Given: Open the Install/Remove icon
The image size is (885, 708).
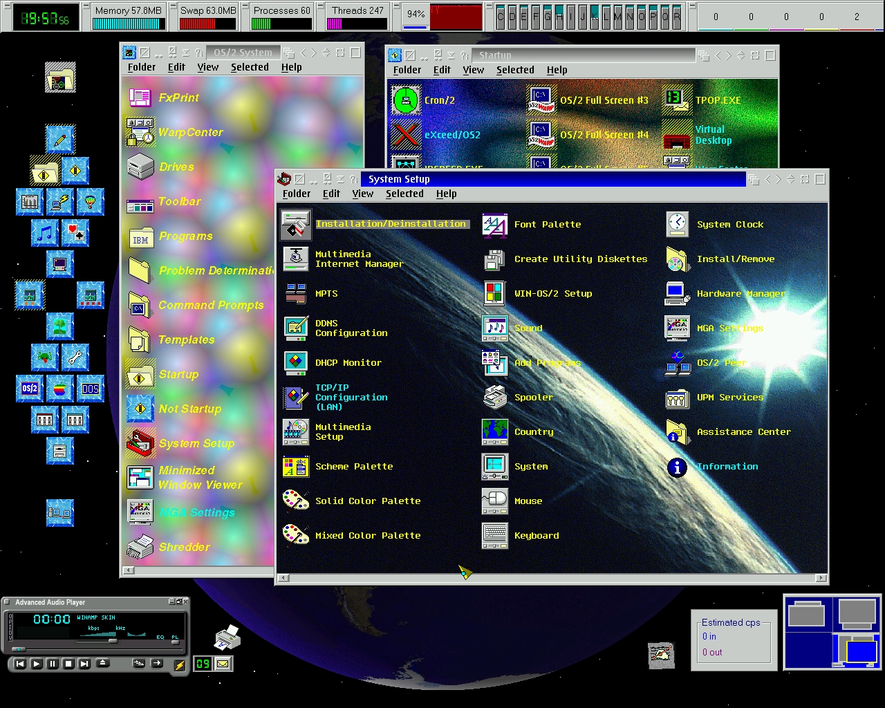Looking at the screenshot, I should coord(678,259).
